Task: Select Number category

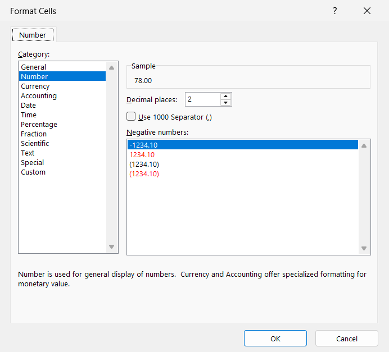Action: tap(62, 76)
